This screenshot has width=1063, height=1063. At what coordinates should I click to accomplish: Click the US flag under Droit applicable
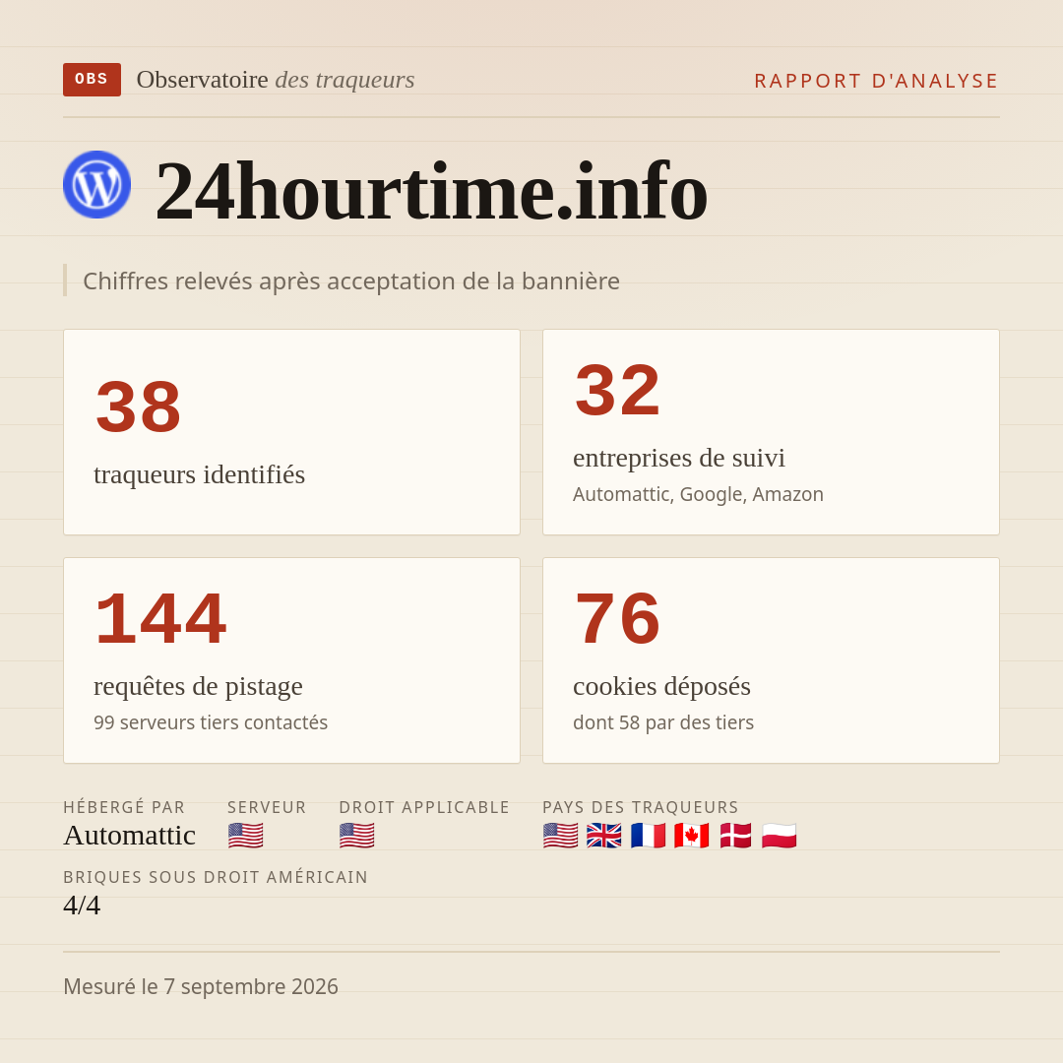[356, 836]
